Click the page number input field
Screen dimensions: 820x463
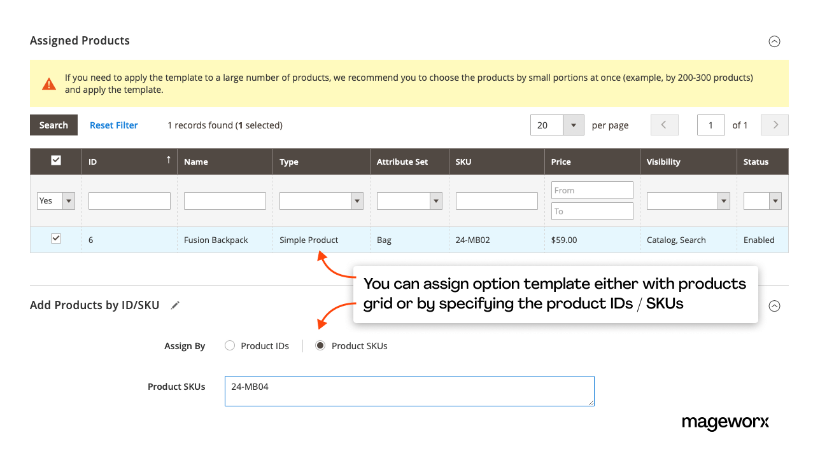tap(711, 125)
